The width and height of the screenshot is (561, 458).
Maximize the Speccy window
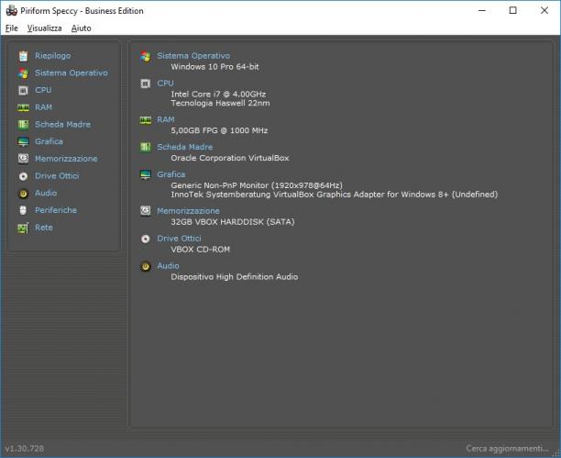click(512, 11)
